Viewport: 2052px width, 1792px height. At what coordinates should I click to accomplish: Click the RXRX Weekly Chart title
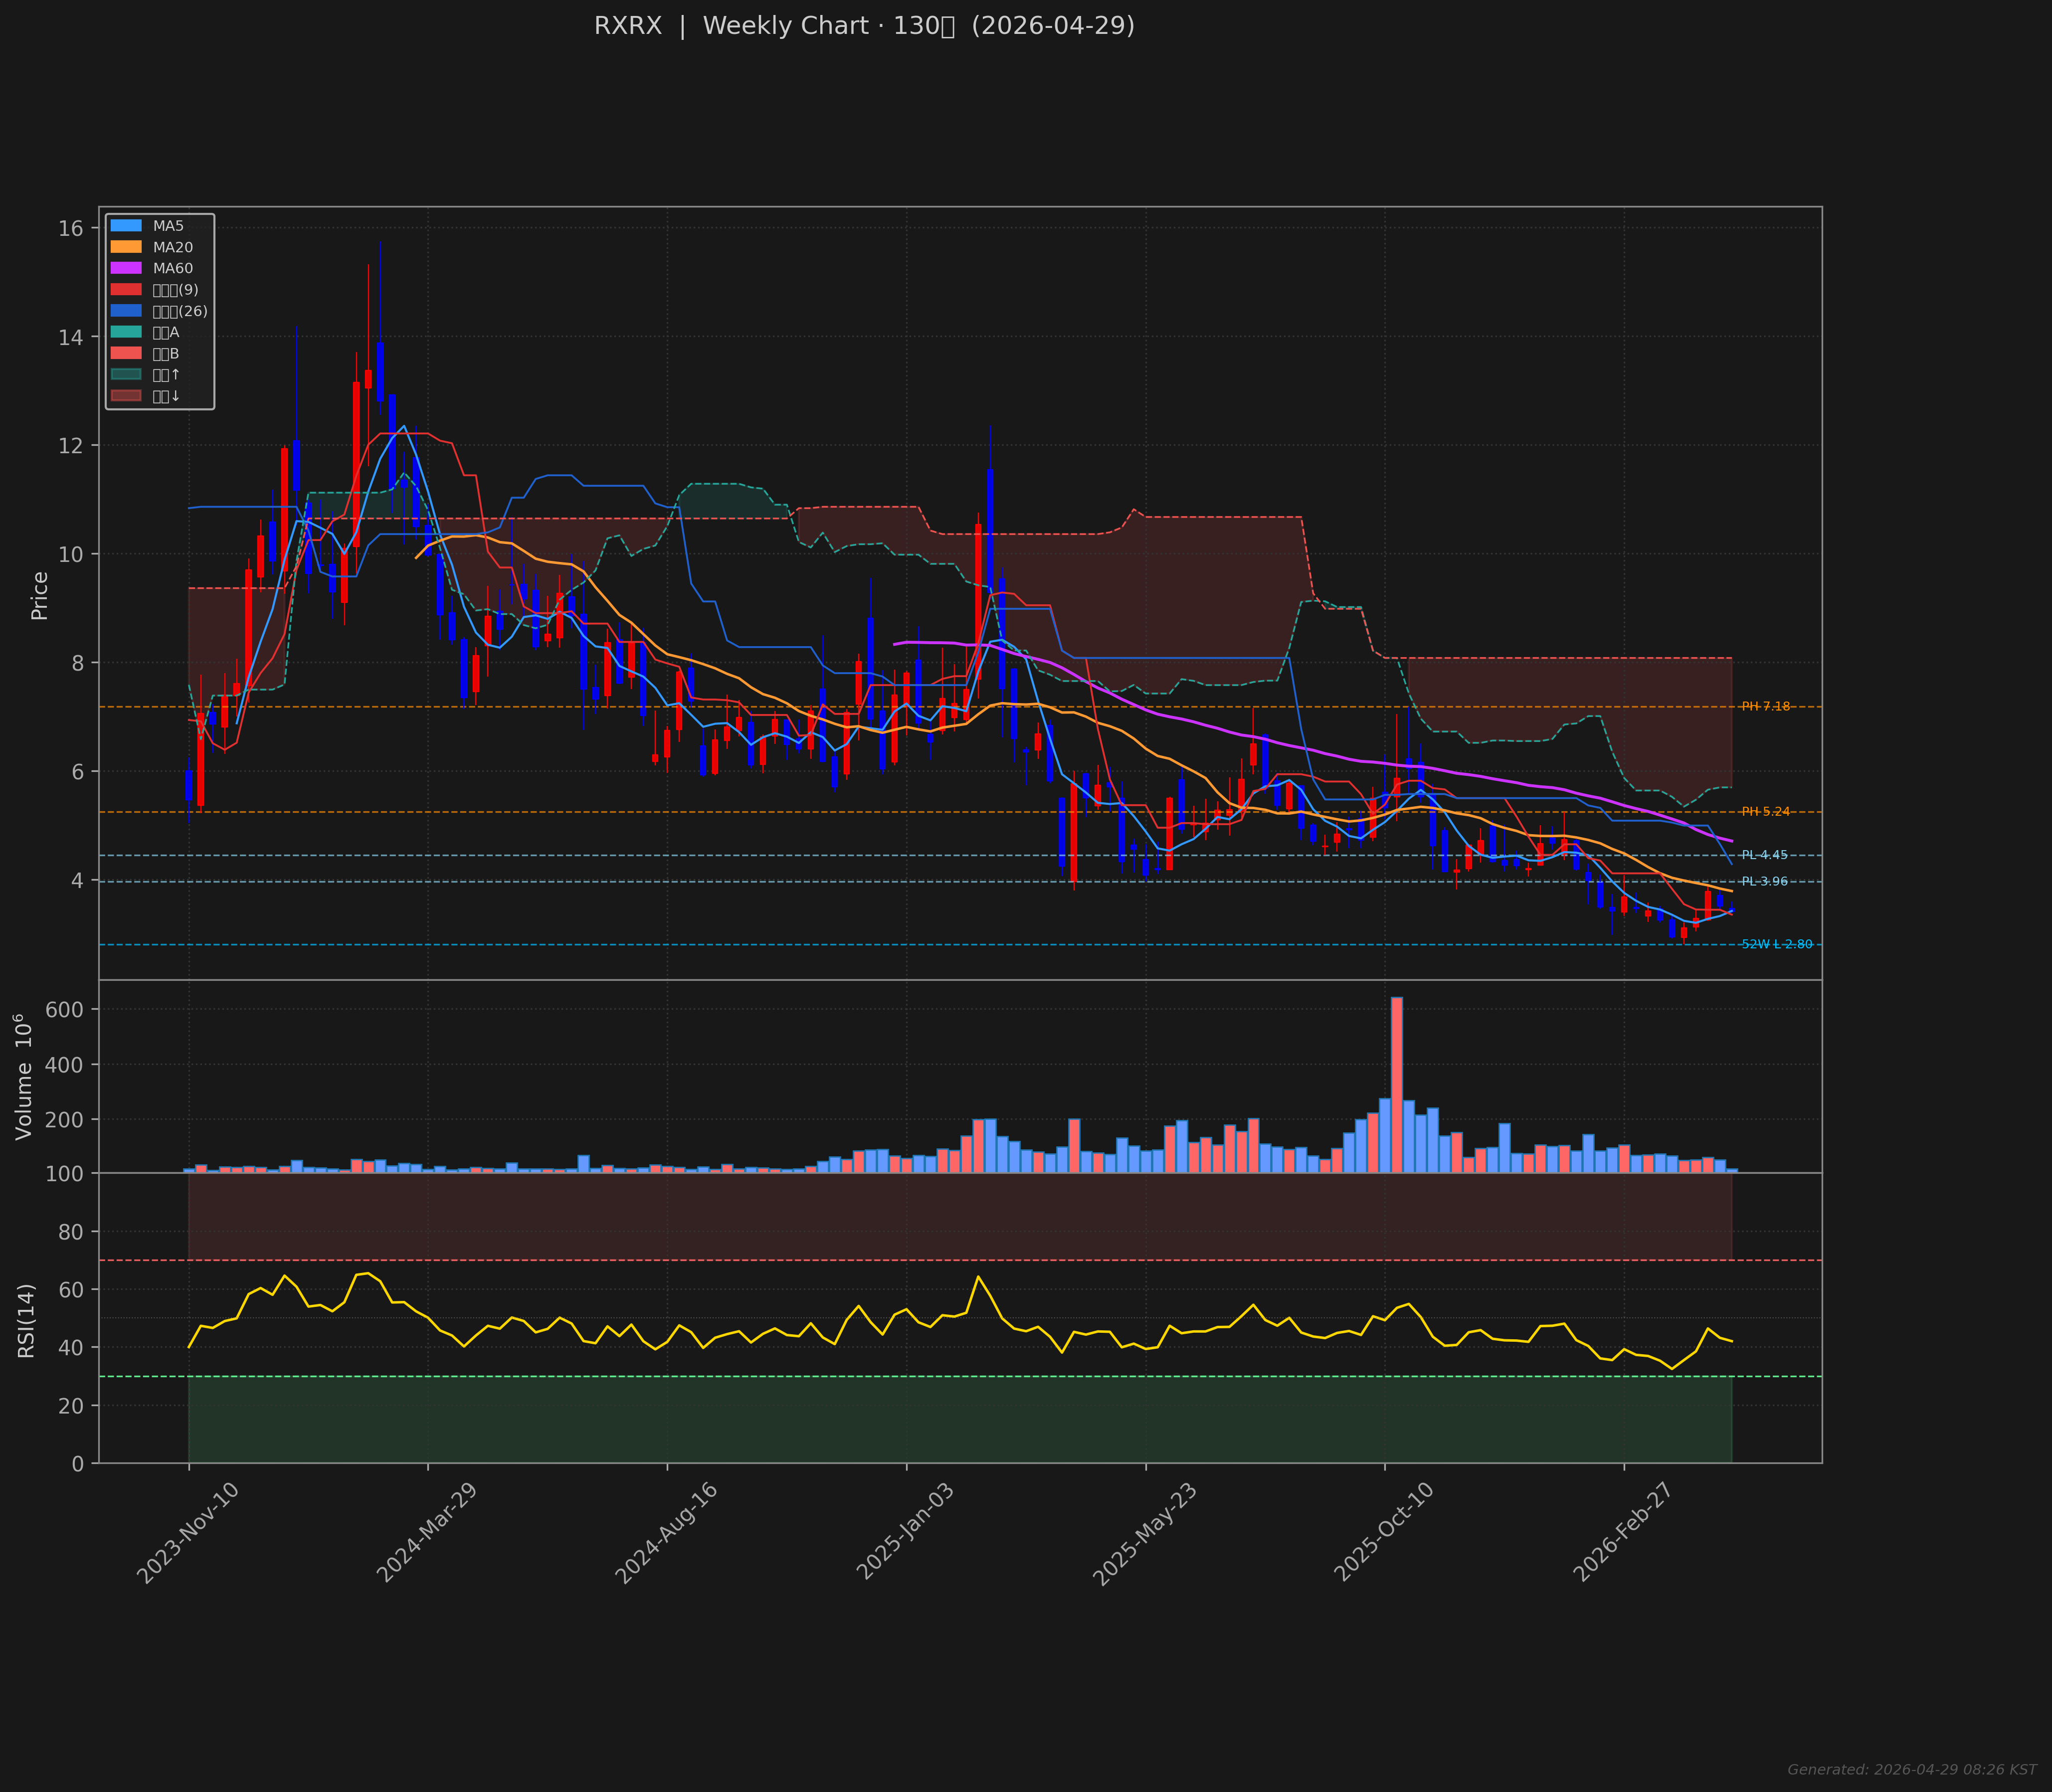[864, 26]
